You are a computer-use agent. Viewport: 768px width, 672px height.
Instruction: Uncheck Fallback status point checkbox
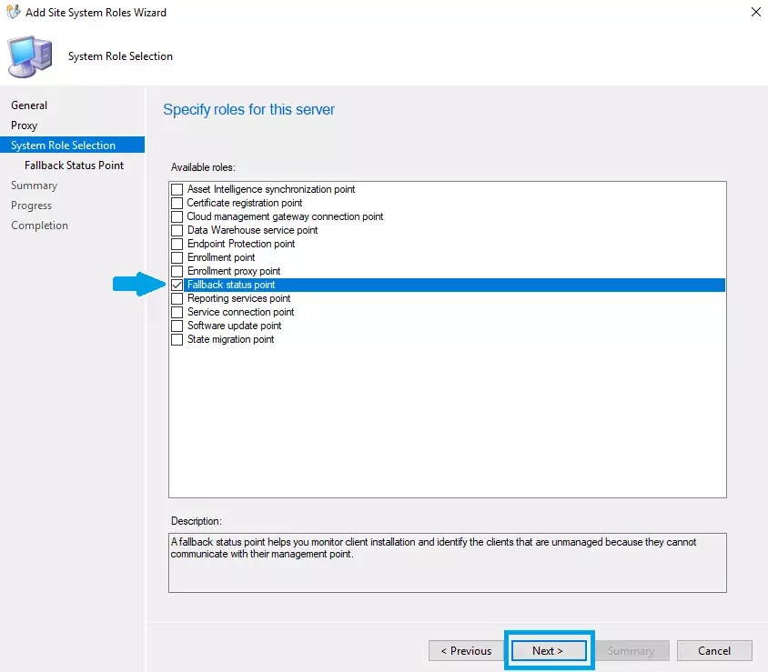[177, 285]
